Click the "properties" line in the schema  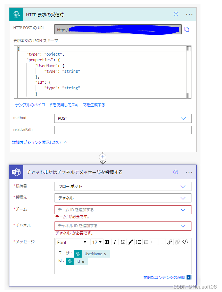(x=43, y=60)
